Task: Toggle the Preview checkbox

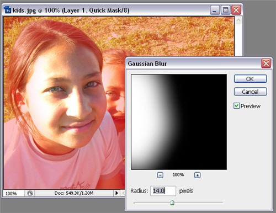Action: (236, 106)
